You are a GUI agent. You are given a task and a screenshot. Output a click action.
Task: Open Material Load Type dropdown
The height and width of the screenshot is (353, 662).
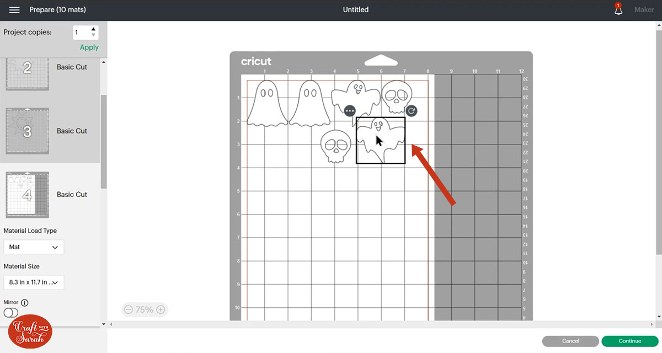tap(34, 247)
